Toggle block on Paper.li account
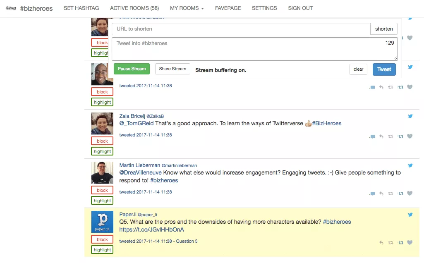The image size is (424, 263). pos(102,239)
